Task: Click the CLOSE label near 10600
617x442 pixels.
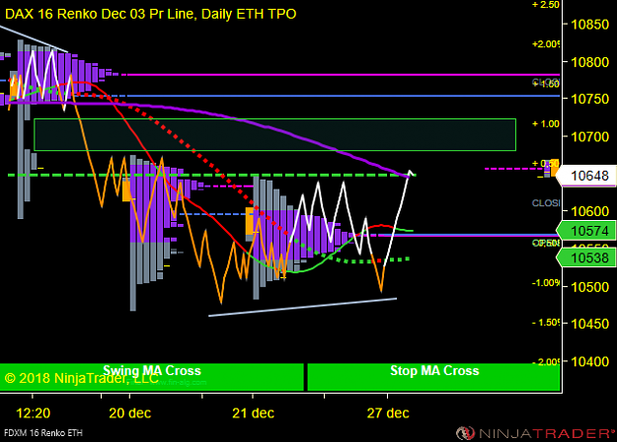Action: (545, 203)
